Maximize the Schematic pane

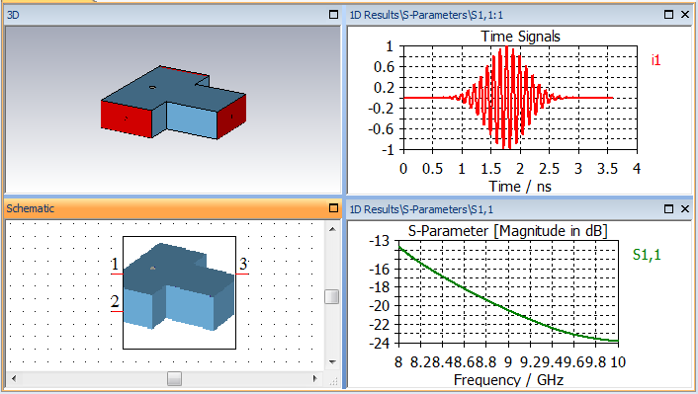click(x=333, y=208)
